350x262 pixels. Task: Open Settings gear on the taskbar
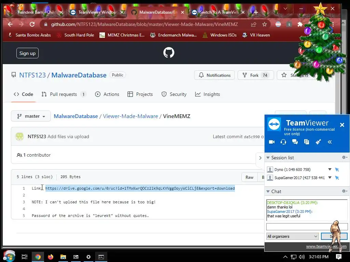pos(89,257)
